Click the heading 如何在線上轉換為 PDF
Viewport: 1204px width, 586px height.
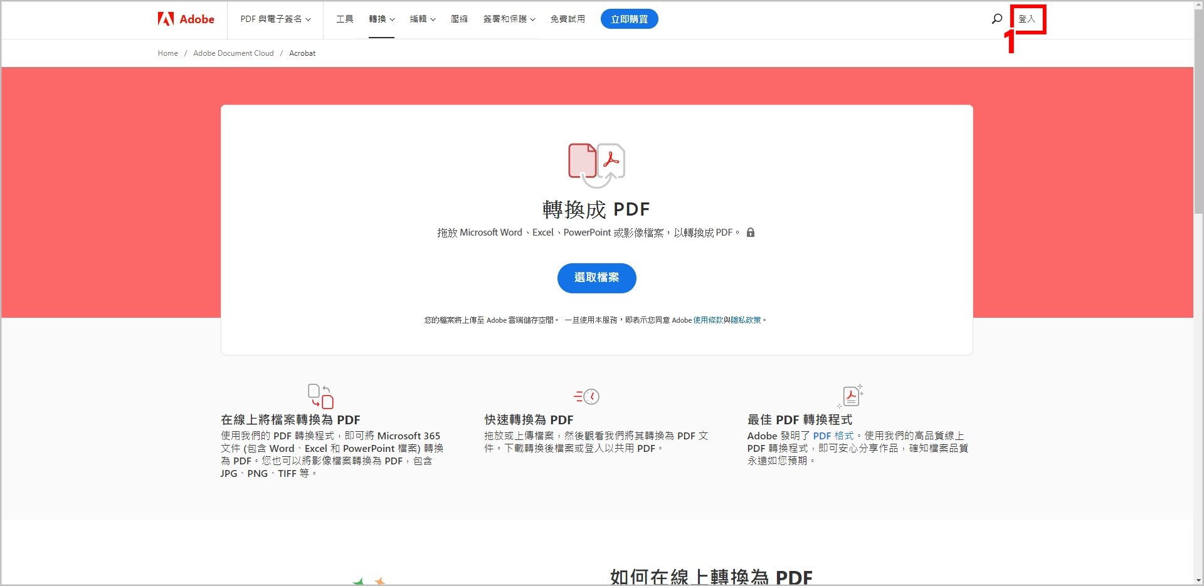pyautogui.click(x=711, y=577)
